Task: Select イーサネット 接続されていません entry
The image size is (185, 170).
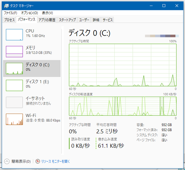Action: pos(32,102)
